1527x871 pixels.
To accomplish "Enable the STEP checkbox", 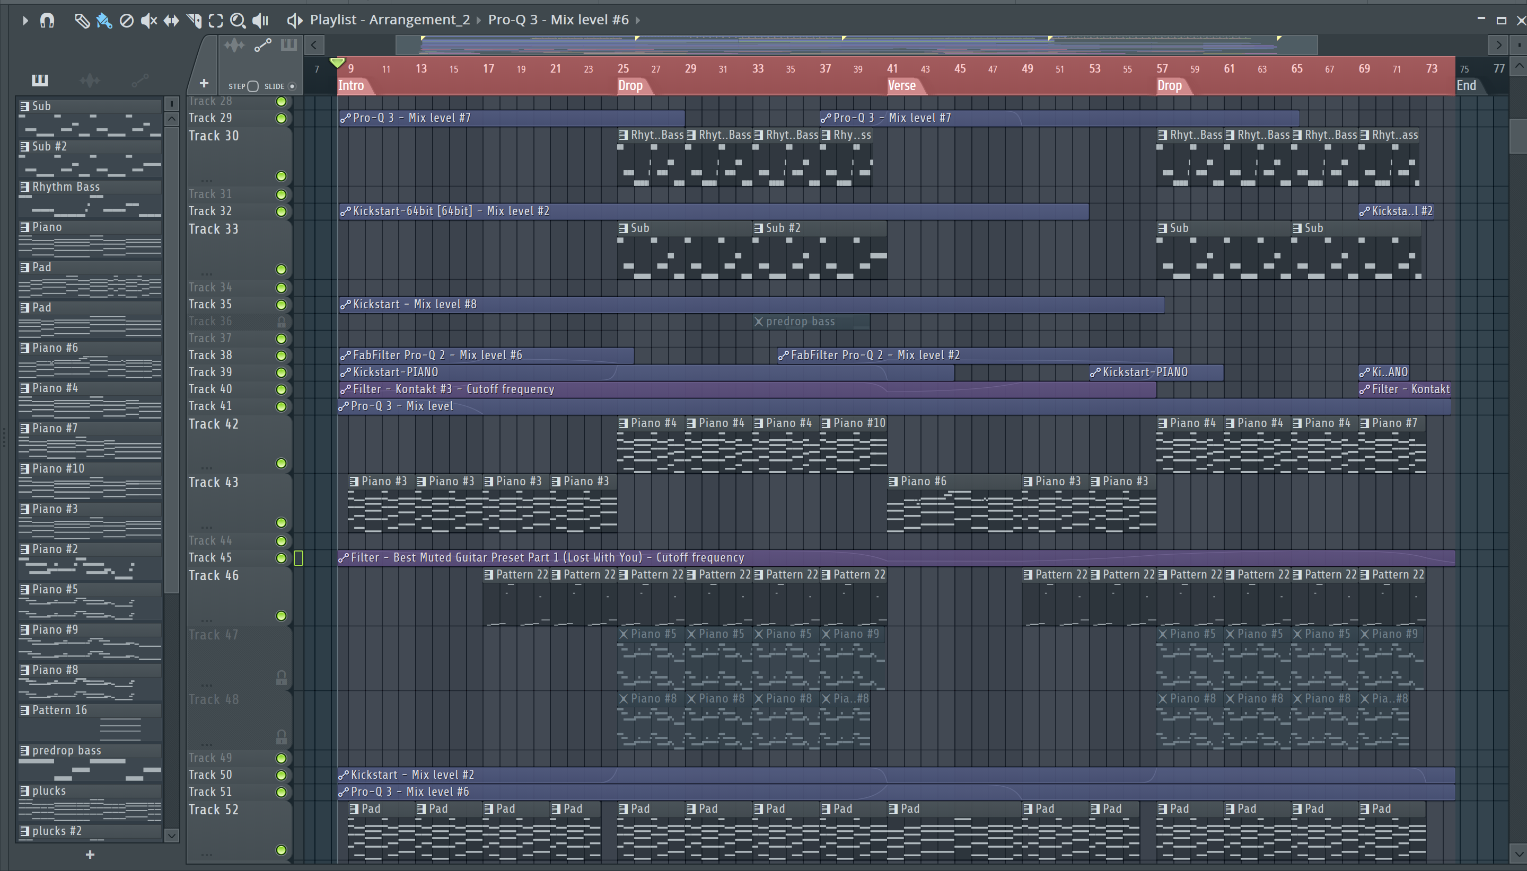I will point(252,86).
